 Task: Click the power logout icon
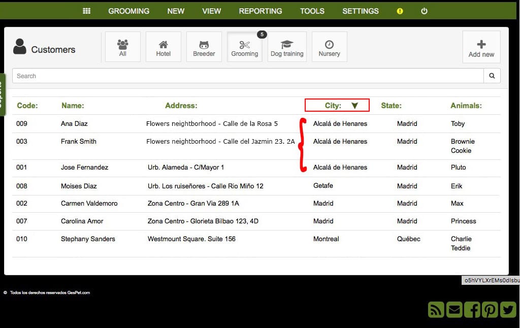click(424, 11)
